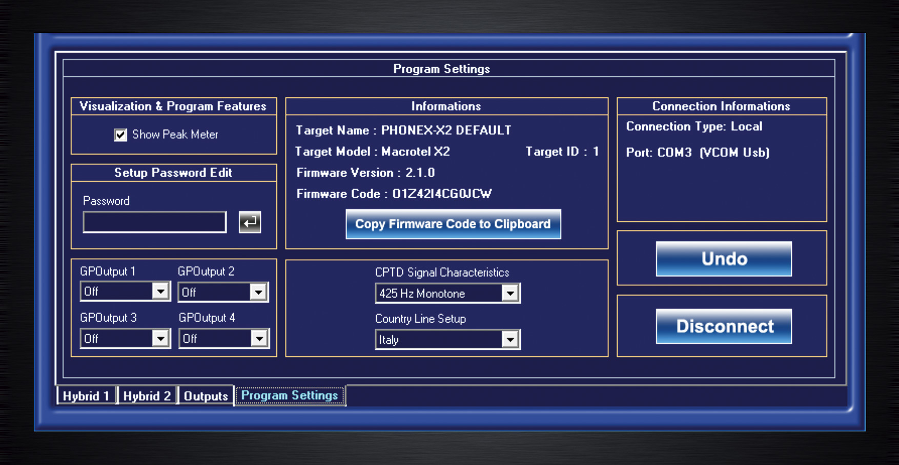This screenshot has height=465, width=899.
Task: Expand the GPOutput 4 dropdown list
Action: [x=259, y=339]
